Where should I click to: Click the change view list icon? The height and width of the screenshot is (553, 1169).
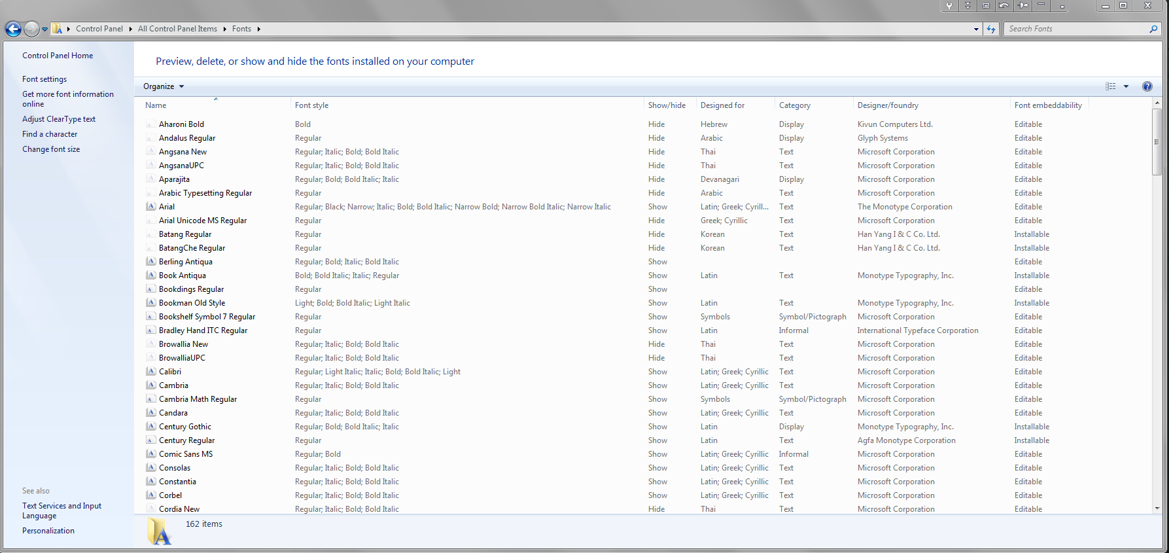pyautogui.click(x=1110, y=86)
